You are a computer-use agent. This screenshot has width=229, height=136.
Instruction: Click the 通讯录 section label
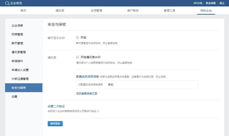[x=52, y=58]
